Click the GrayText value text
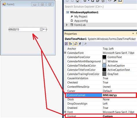 pyautogui.click(x=113, y=74)
